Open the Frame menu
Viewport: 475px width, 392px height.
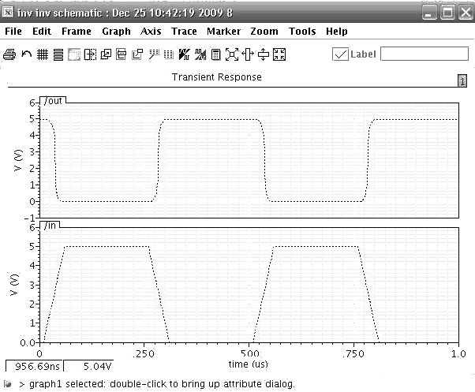77,32
